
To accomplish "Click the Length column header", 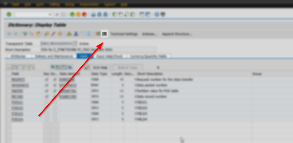I will coord(117,74).
